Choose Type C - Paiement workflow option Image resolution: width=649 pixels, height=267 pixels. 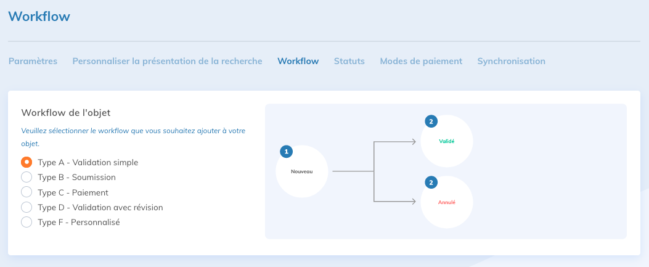pyautogui.click(x=27, y=192)
